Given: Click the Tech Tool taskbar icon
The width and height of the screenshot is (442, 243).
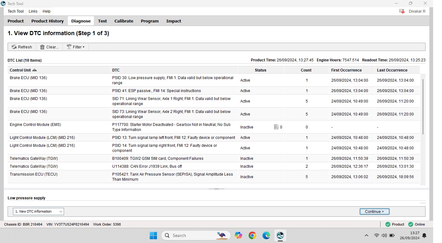Looking at the screenshot, I should coord(280,235).
